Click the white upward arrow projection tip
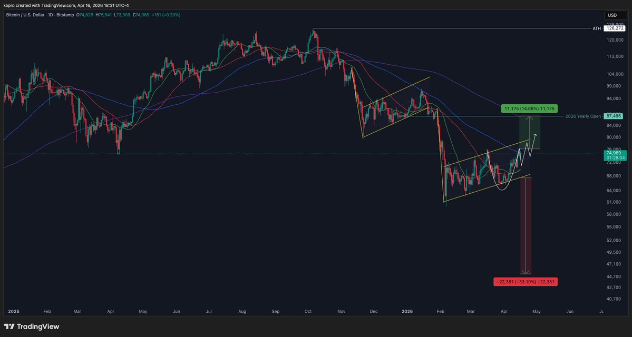The height and width of the screenshot is (337, 632). tap(536, 135)
